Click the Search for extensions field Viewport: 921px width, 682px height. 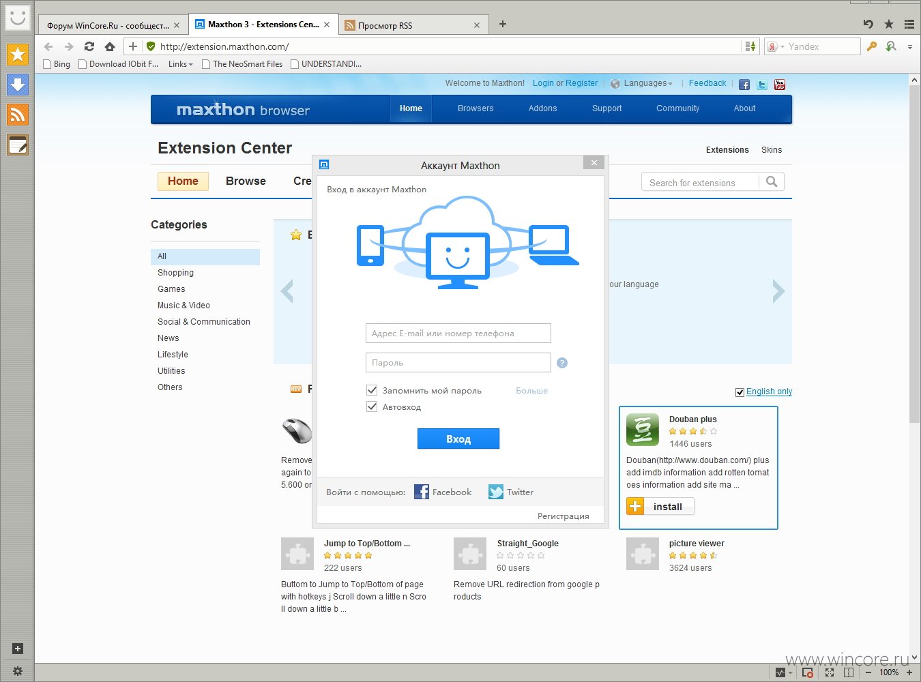(x=700, y=182)
